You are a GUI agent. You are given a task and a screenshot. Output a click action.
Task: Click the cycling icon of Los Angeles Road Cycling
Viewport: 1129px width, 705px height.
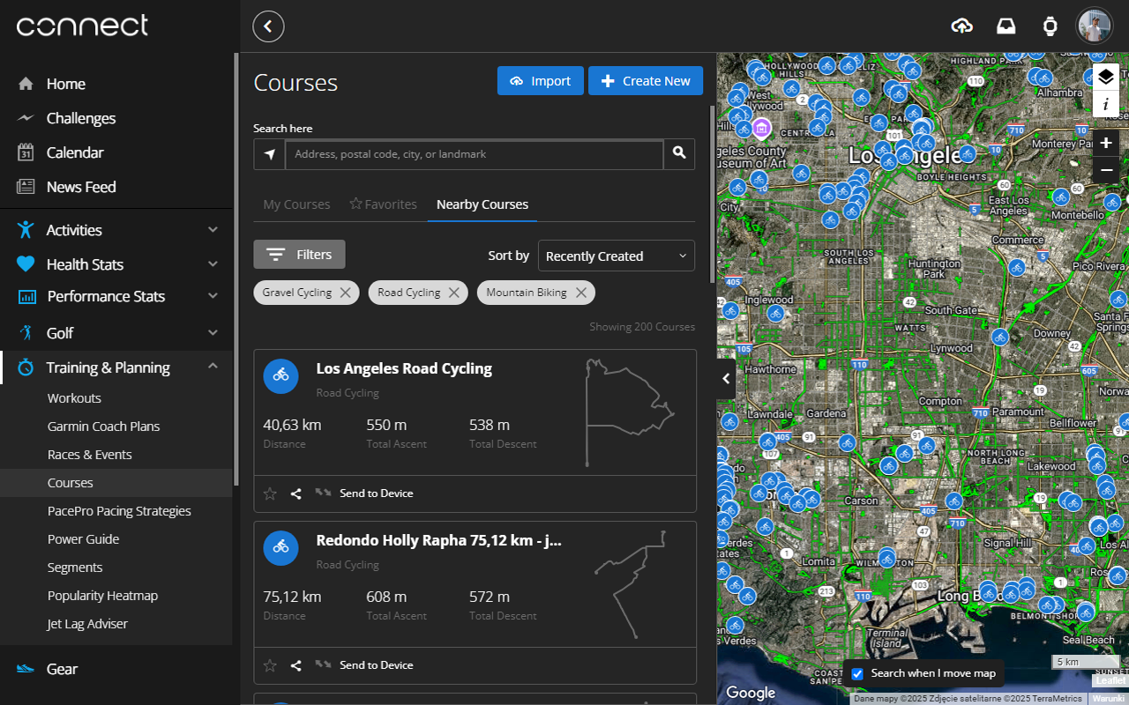(280, 375)
